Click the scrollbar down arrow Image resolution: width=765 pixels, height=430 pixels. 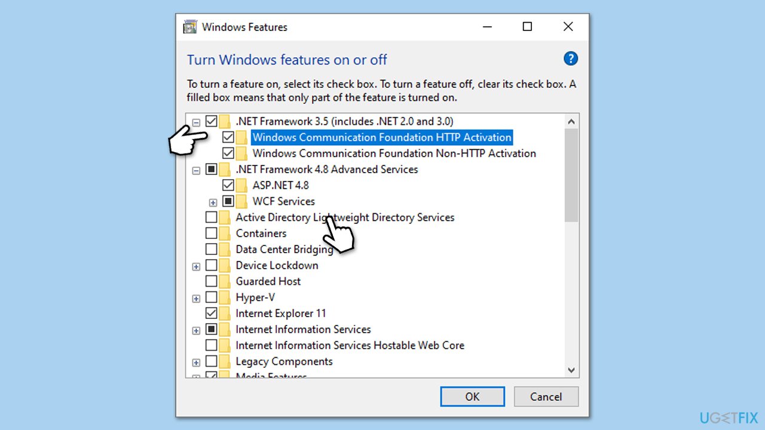pyautogui.click(x=571, y=370)
